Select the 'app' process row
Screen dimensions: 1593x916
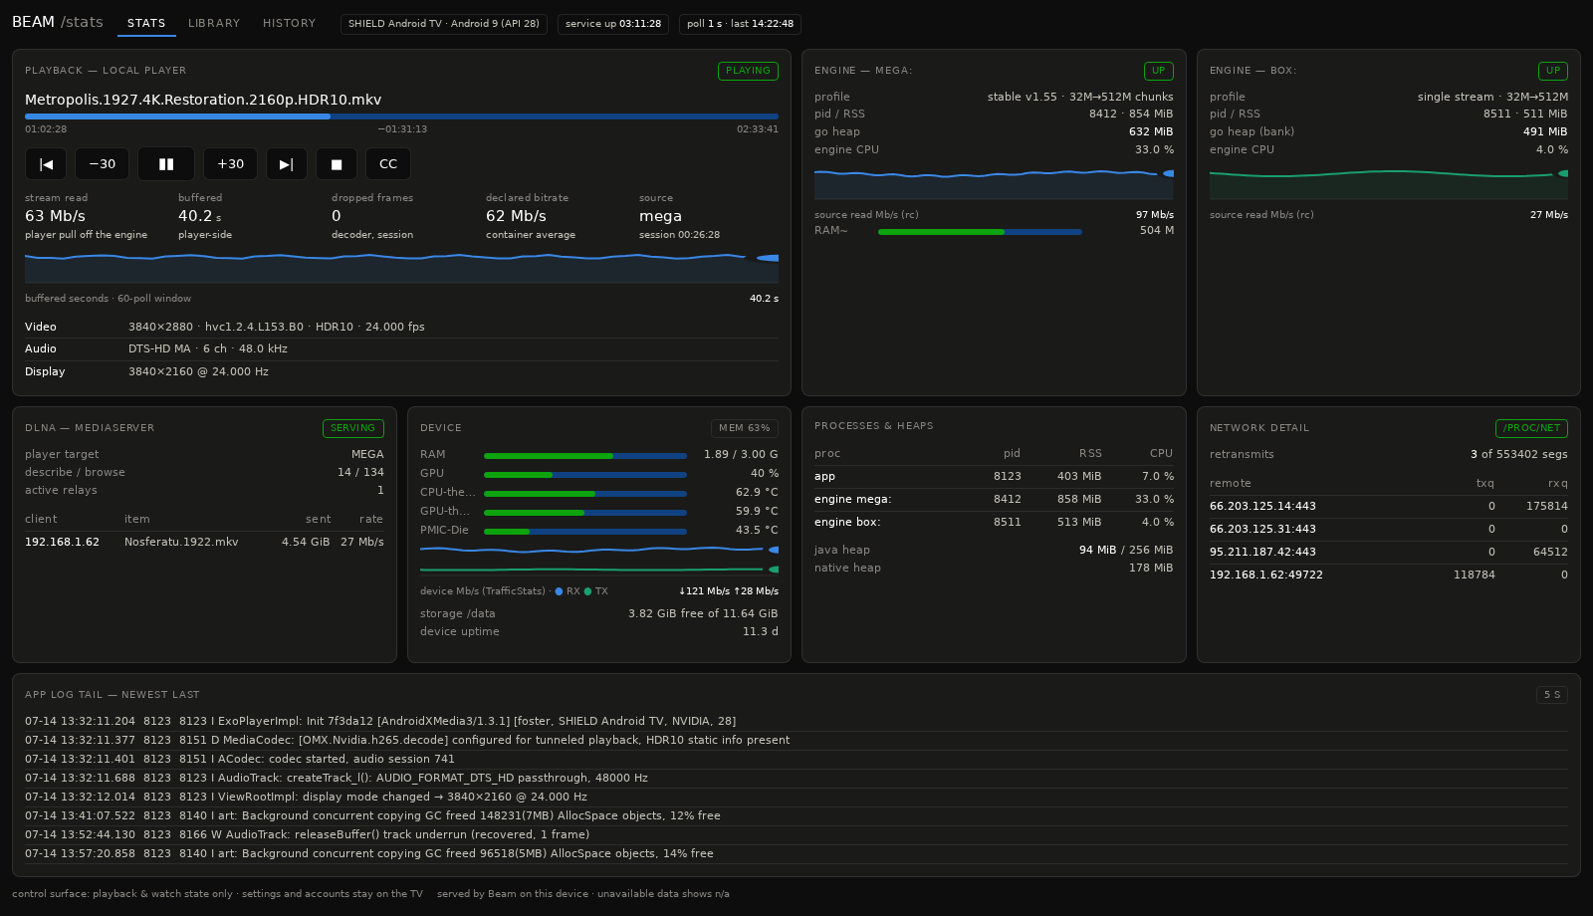point(994,476)
